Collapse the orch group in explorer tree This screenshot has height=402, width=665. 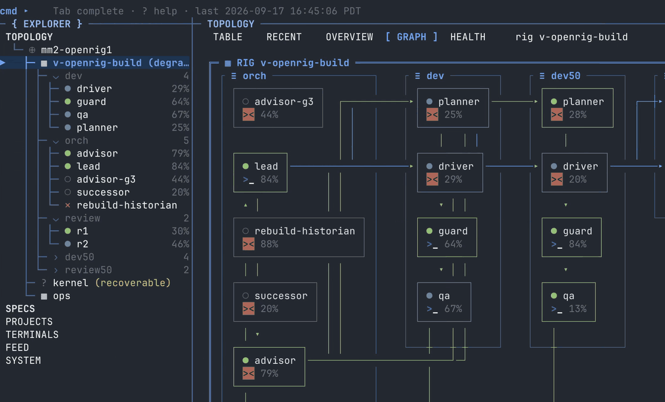[x=55, y=141]
